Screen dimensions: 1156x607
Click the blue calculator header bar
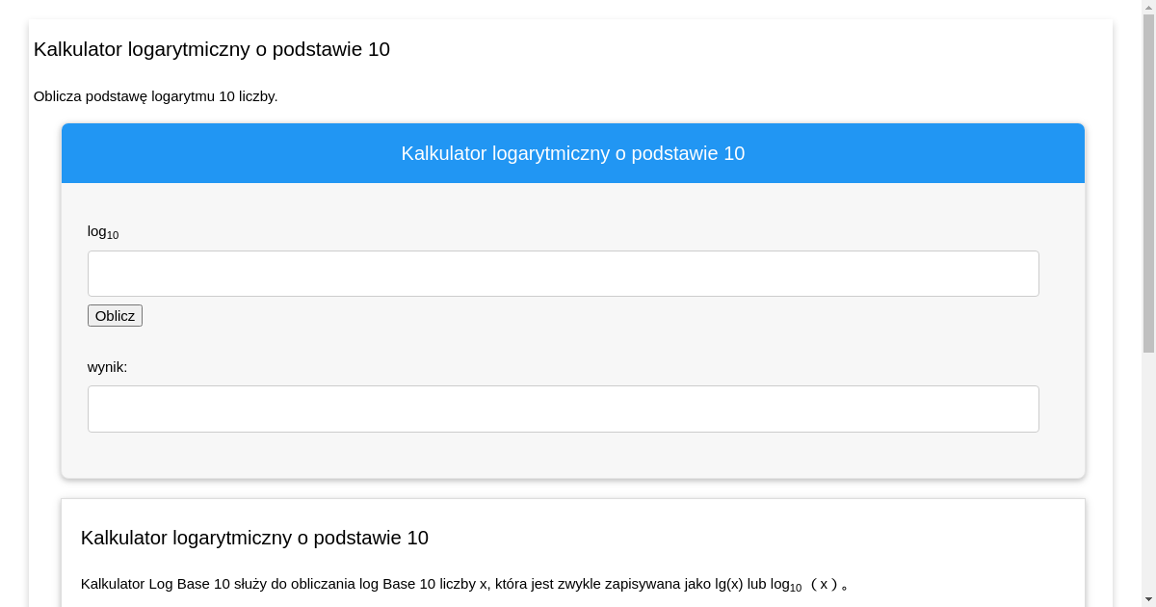(572, 152)
